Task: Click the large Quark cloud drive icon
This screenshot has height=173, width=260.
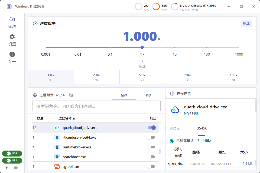Action: (x=175, y=109)
